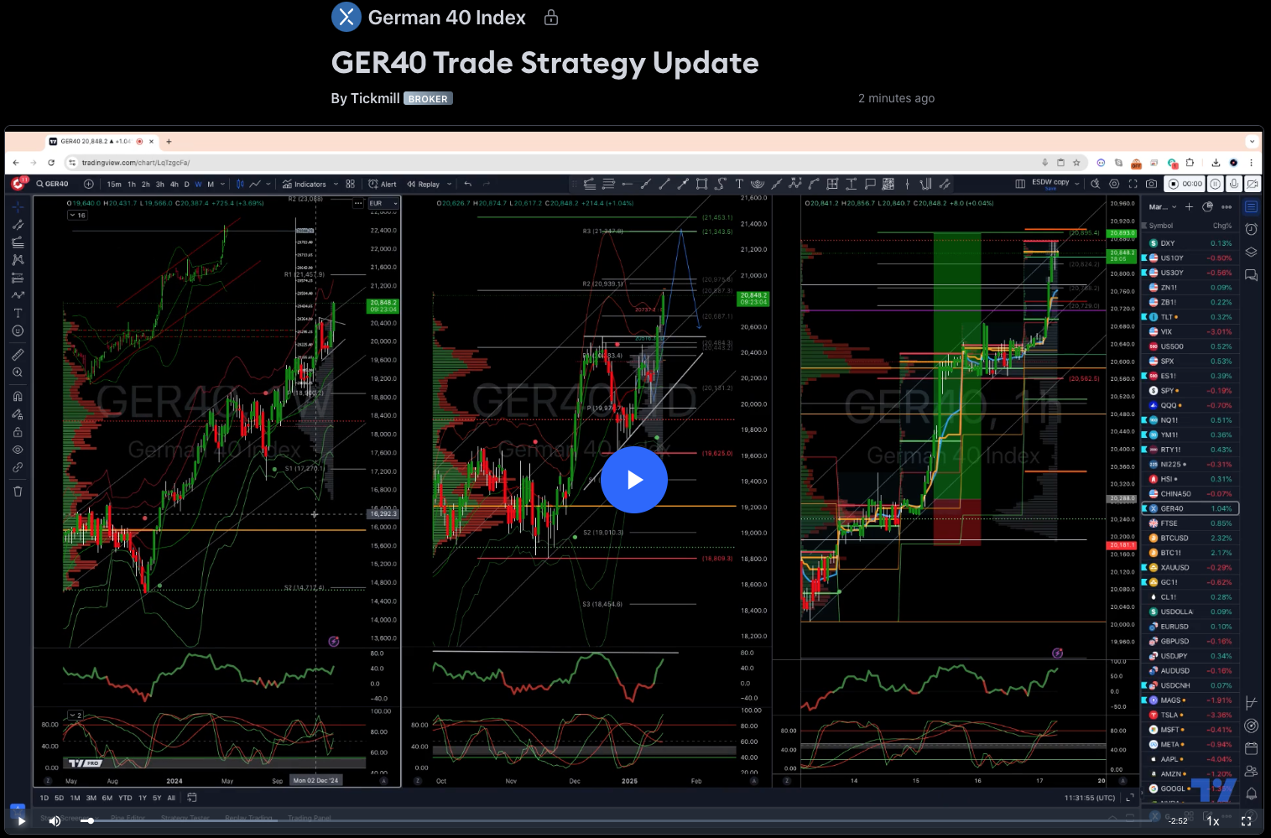Play the GER40 video with center button
Screen dimensions: 1271x838
pos(634,480)
